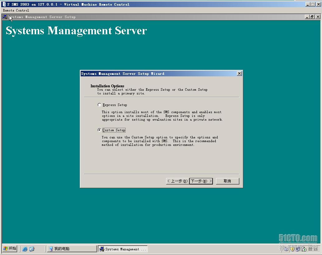Open the Remote Control menu
The width and height of the screenshot is (322, 255).
pyautogui.click(x=16, y=10)
